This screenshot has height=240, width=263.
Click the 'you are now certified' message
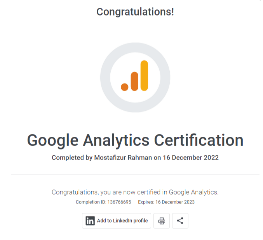135,192
